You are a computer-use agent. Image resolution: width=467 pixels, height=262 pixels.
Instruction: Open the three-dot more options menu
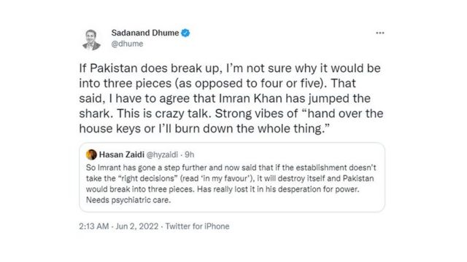click(x=379, y=33)
